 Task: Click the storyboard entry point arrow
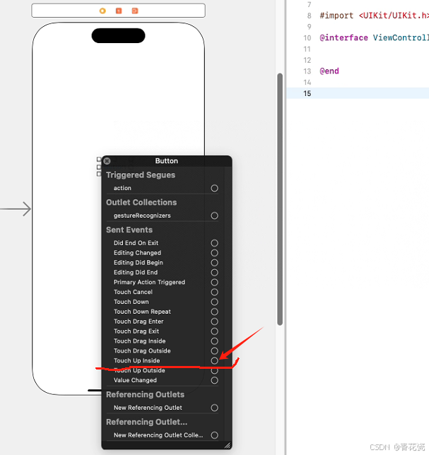(16, 209)
